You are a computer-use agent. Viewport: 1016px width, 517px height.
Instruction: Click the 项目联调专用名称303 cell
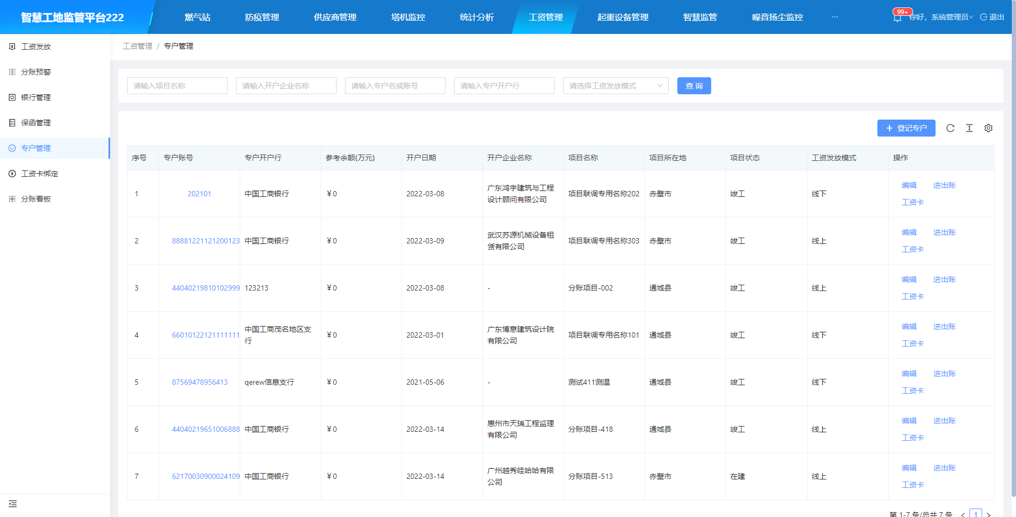coord(604,241)
